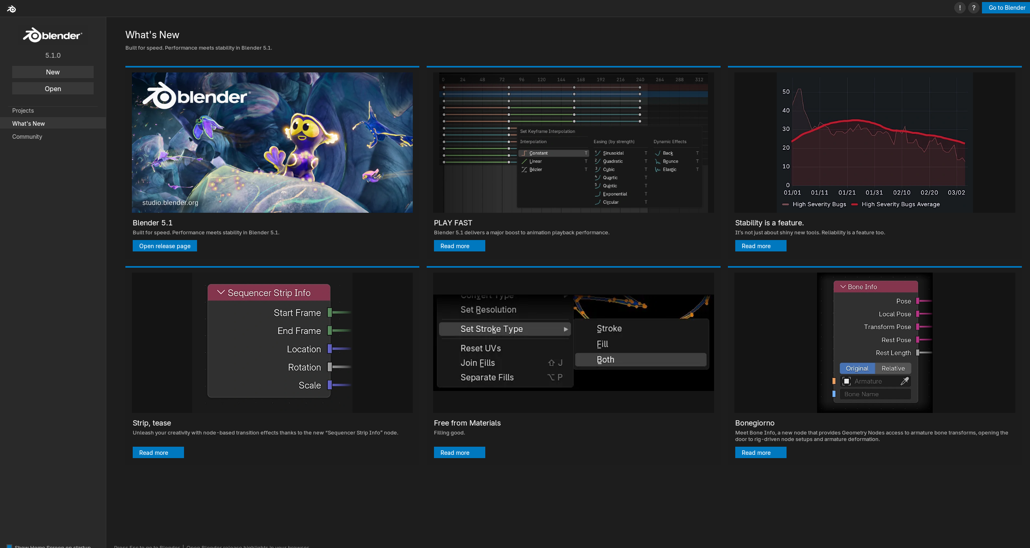Switch to the What's New section

(x=28, y=124)
